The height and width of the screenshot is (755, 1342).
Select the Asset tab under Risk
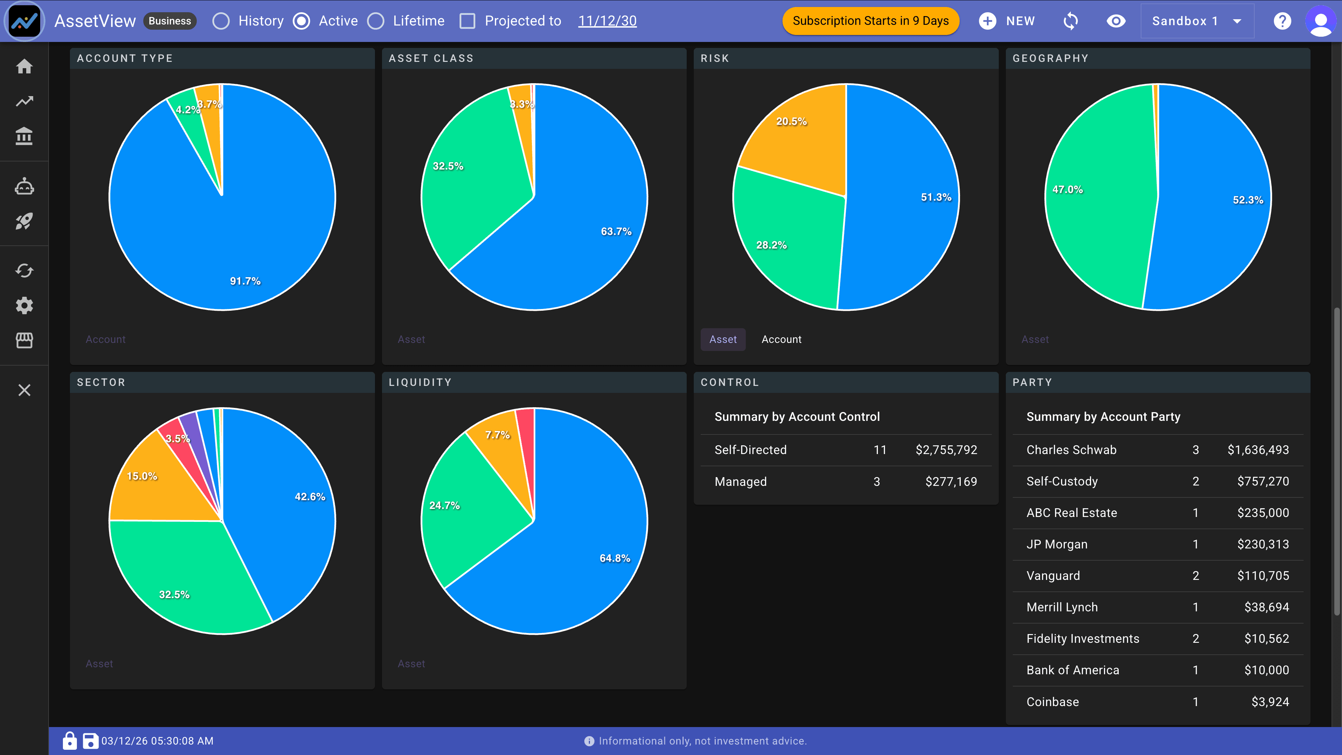[x=723, y=339]
